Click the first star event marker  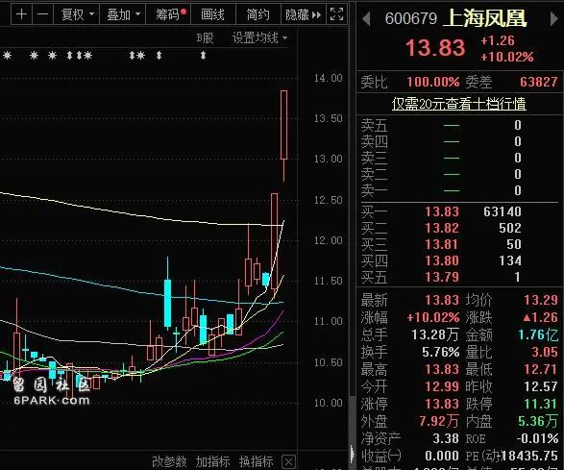(x=7, y=56)
